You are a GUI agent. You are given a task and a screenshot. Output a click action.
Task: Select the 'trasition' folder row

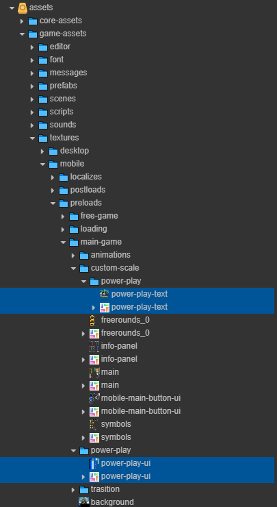(x=138, y=490)
